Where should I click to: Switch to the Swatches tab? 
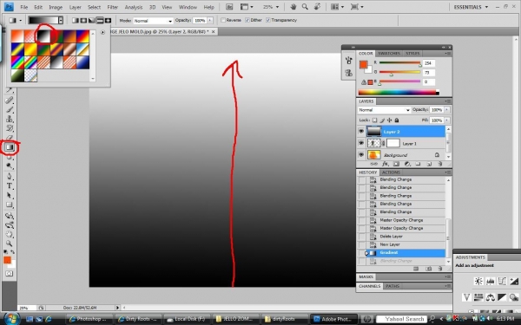389,54
